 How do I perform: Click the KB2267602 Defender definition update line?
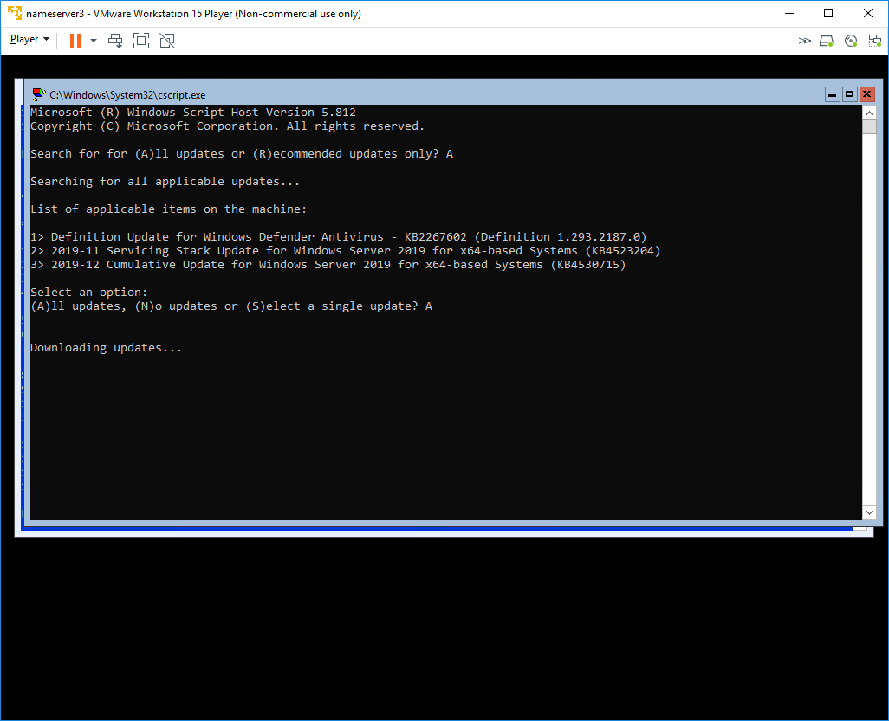click(x=339, y=237)
